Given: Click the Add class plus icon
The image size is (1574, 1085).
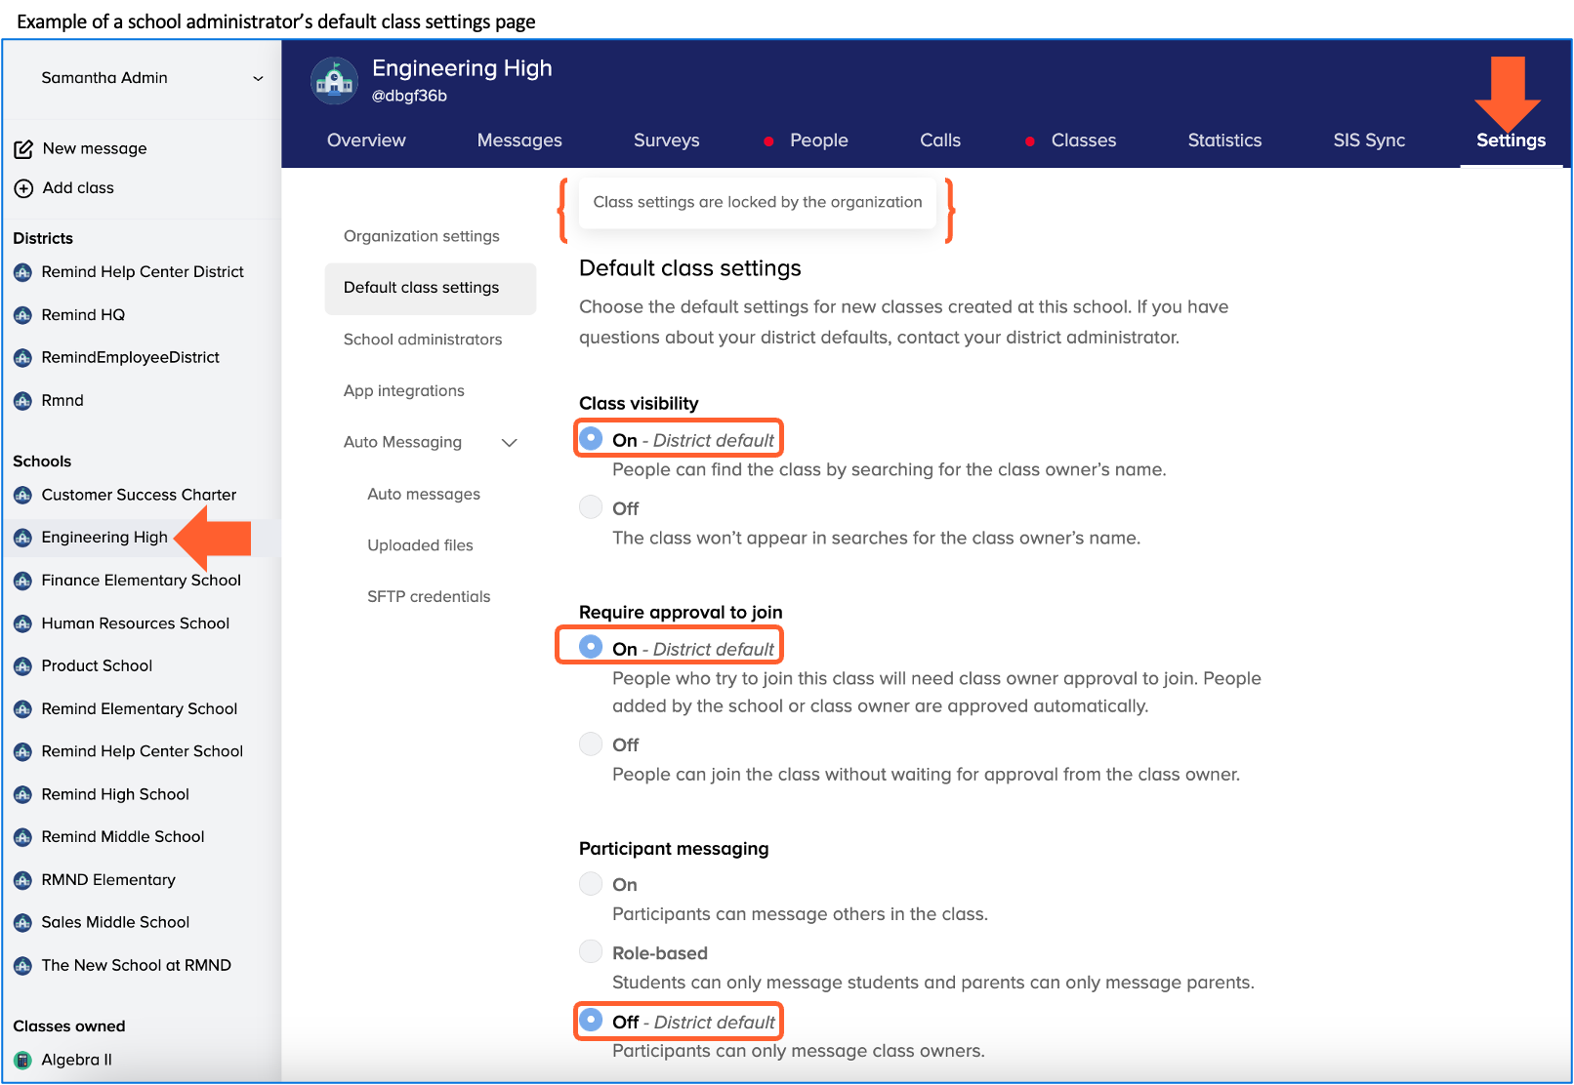Looking at the screenshot, I should tap(23, 188).
